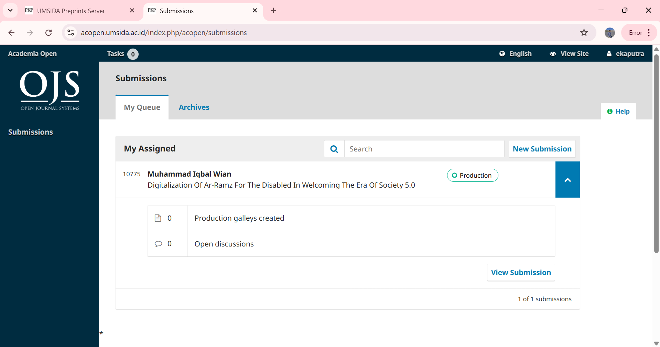660x347 pixels.
Task: Switch to the Archives tab
Action: pos(194,107)
